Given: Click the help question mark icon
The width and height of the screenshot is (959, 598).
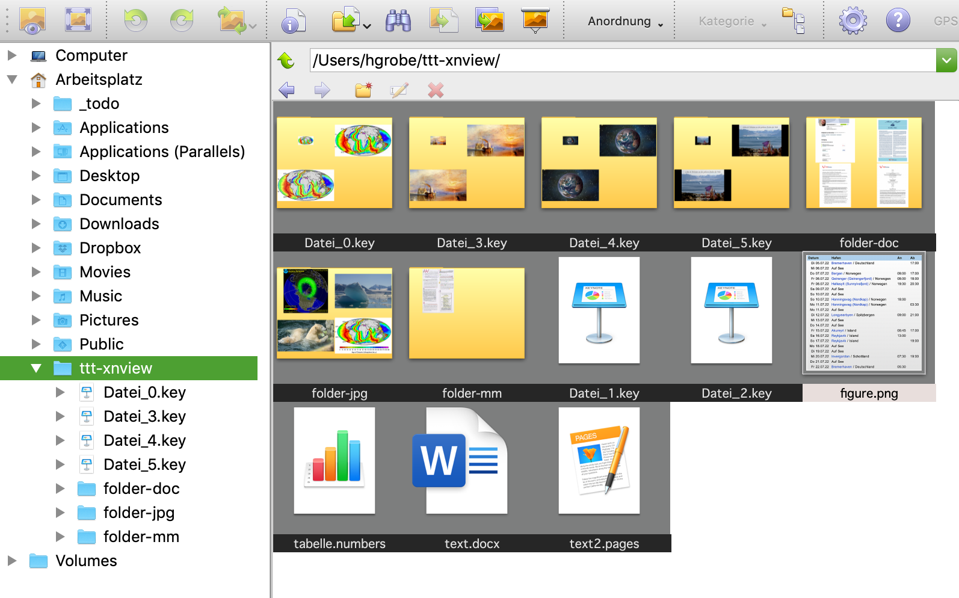Looking at the screenshot, I should 898,20.
